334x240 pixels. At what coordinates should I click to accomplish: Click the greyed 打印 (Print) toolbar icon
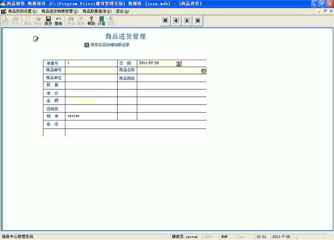(x=15, y=21)
